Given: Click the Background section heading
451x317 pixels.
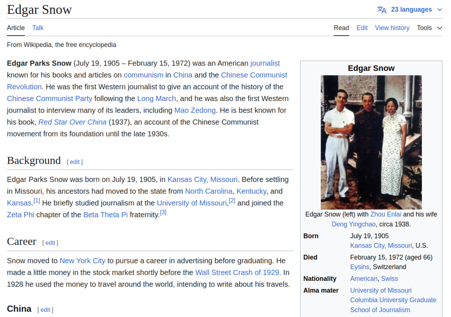Looking at the screenshot, I should [34, 161].
